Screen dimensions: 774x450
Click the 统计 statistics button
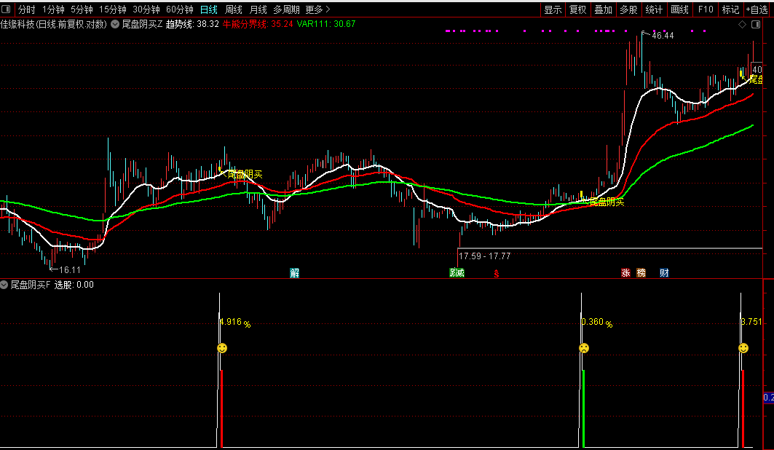654,9
